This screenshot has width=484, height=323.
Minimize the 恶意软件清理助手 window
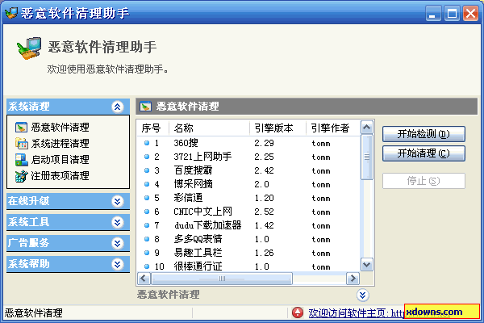point(432,13)
